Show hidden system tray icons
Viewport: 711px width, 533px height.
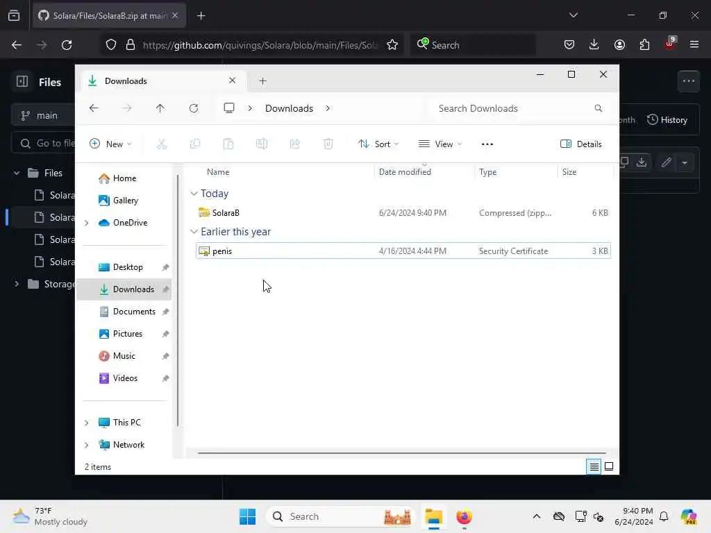pos(537,516)
